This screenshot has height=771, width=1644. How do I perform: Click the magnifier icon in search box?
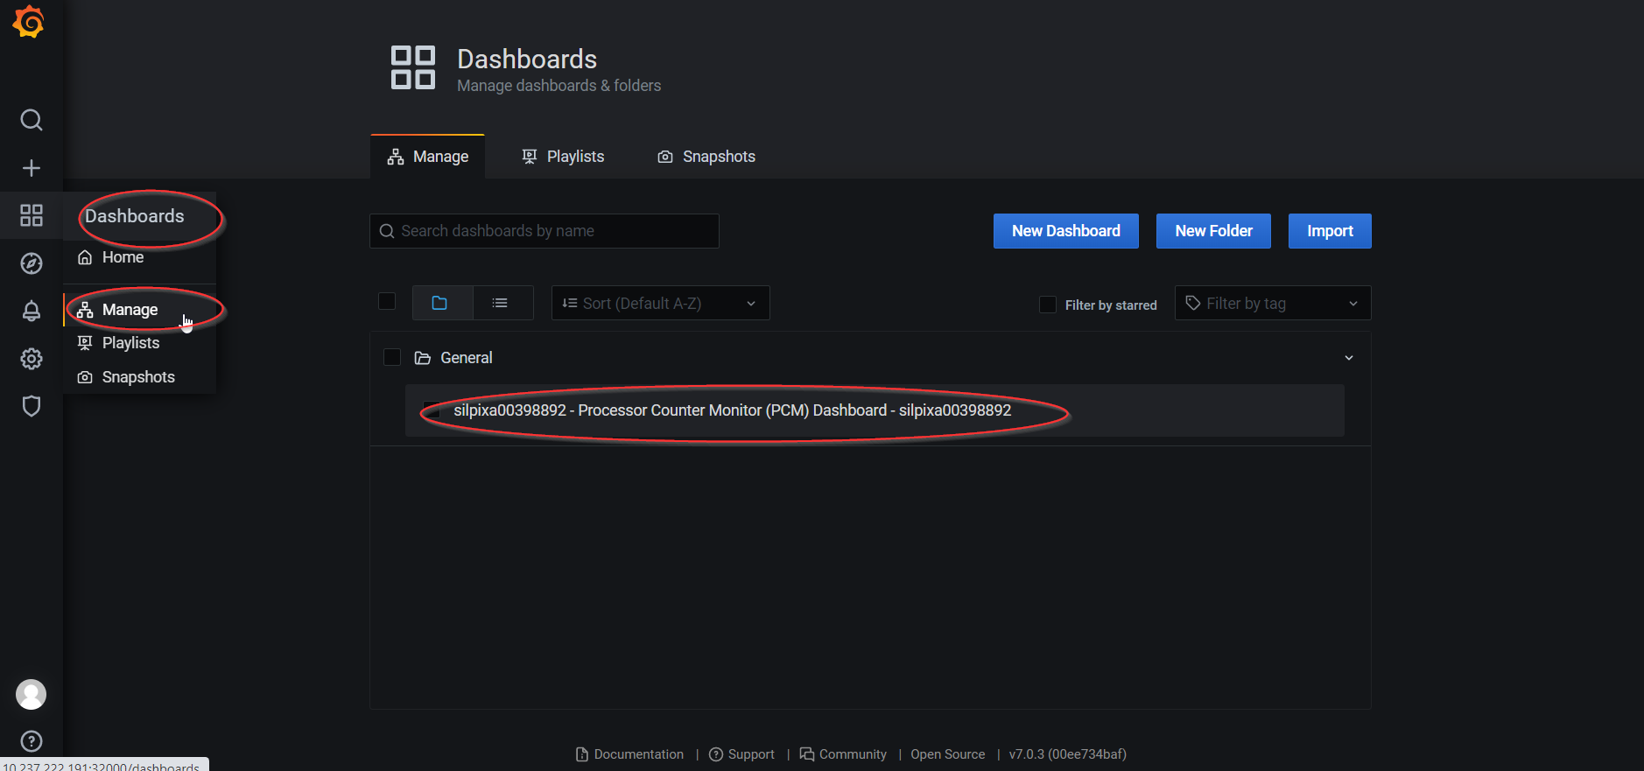pos(387,231)
